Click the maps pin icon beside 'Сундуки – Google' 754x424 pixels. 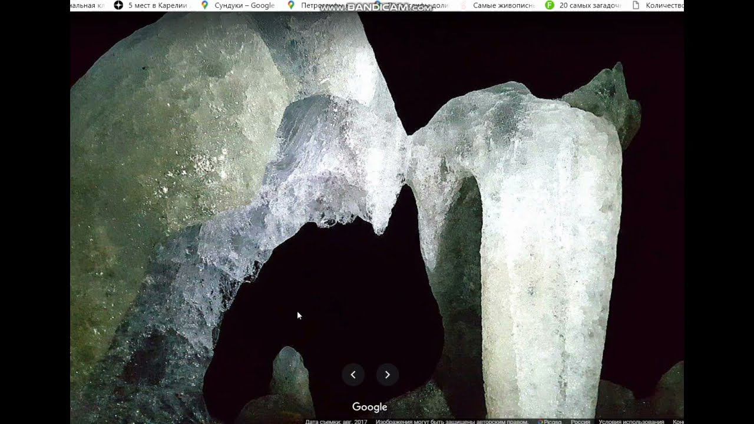(204, 5)
